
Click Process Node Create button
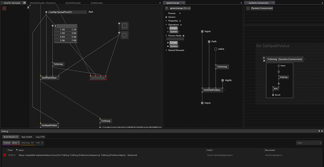(173, 43)
